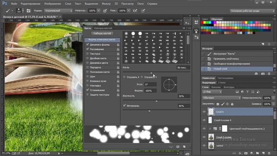Viewport: 277px width, 156px height.
Task: Lock image pixels brush icon
Action: pyautogui.click(x=222, y=104)
